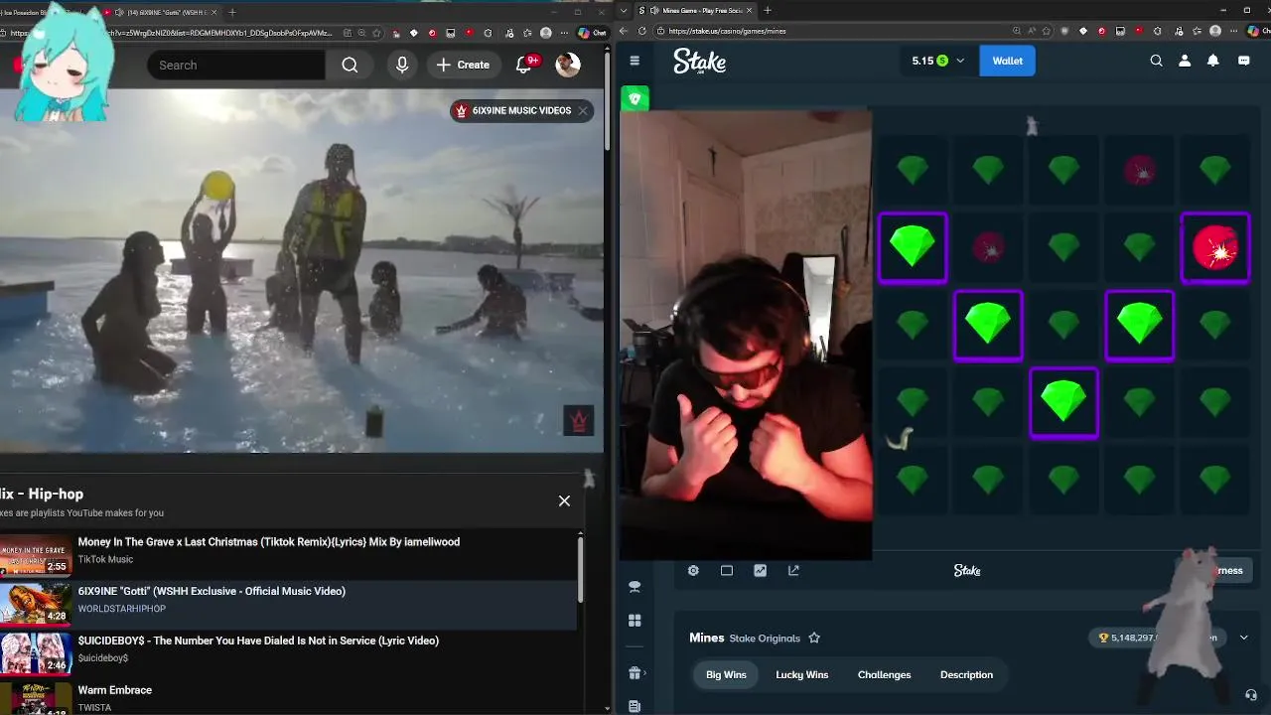Open the Stake chat bubble icon

tap(1243, 61)
